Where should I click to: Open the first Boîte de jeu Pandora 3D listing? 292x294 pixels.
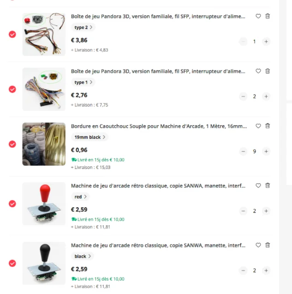(158, 17)
